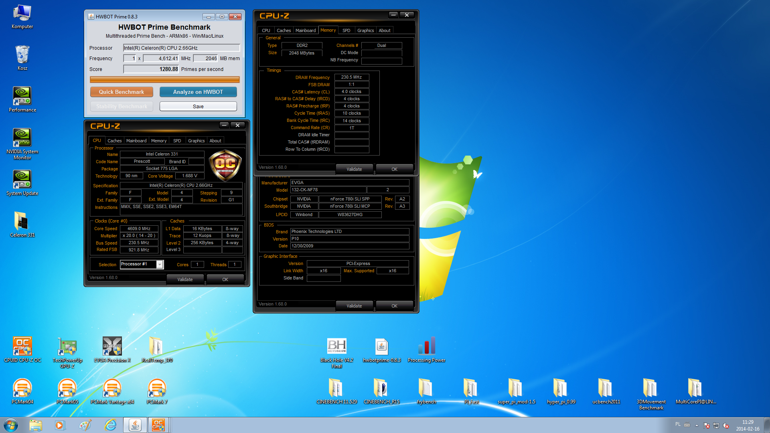Open the 3DMovement Benchmark folder
Viewport: 770px width, 433px height.
pyautogui.click(x=651, y=395)
